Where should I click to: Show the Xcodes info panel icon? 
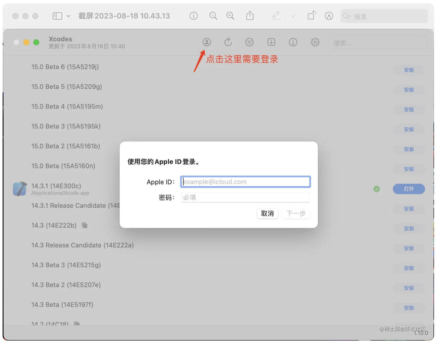click(293, 42)
